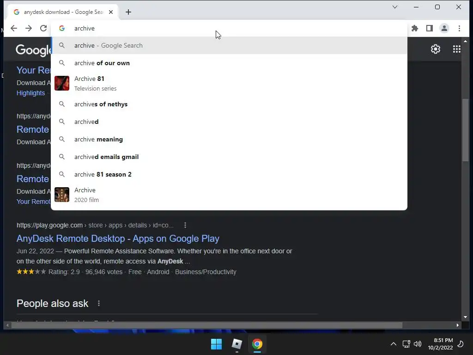Open the Highlights link
The image size is (473, 355).
point(31,93)
